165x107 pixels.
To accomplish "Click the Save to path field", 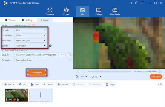I will click(x=37, y=55).
